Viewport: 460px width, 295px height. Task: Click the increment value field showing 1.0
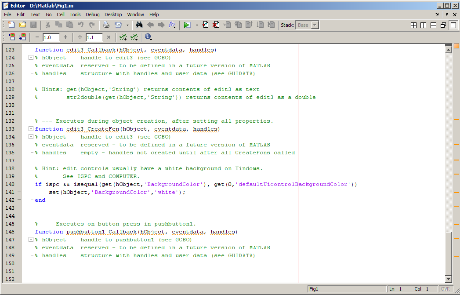click(51, 37)
